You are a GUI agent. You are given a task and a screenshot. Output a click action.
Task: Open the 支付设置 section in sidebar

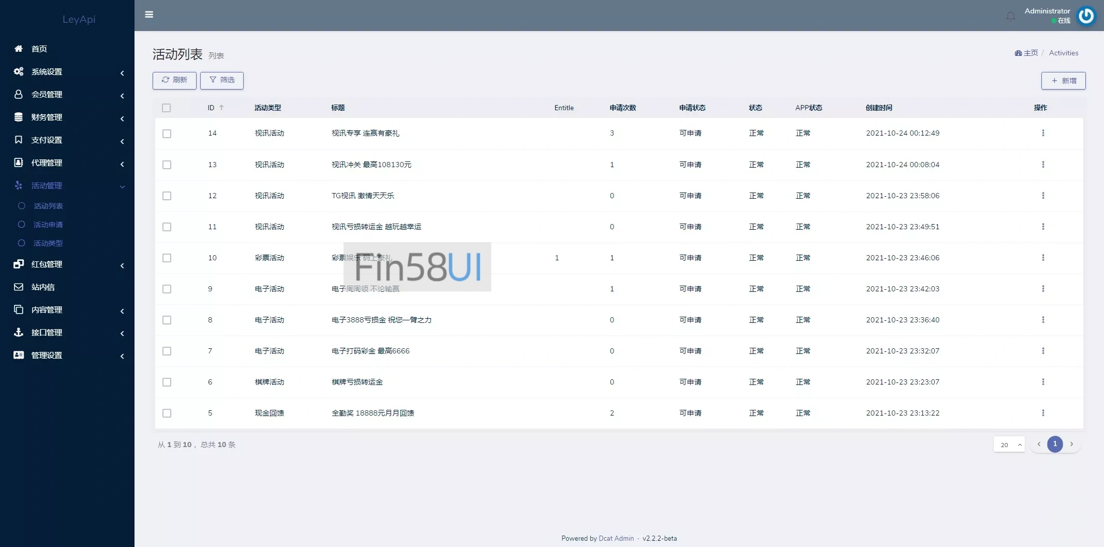point(47,140)
